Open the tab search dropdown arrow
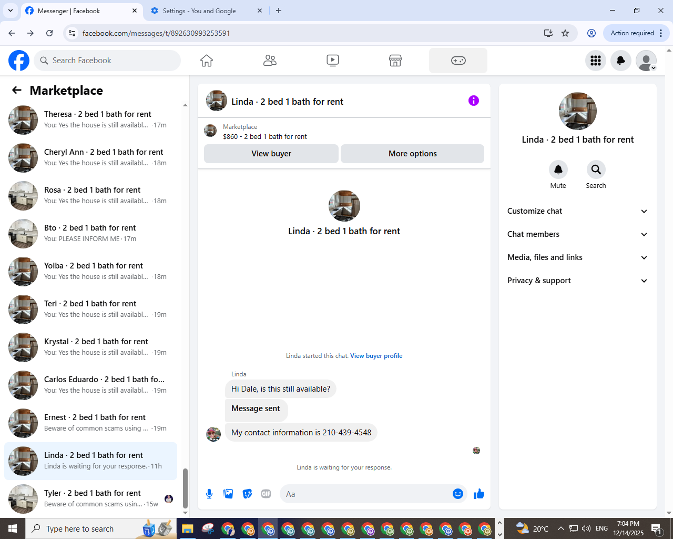The width and height of the screenshot is (673, 539). [x=11, y=11]
